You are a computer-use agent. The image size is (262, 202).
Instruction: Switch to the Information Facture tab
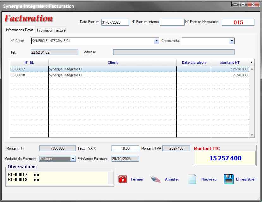point(51,30)
